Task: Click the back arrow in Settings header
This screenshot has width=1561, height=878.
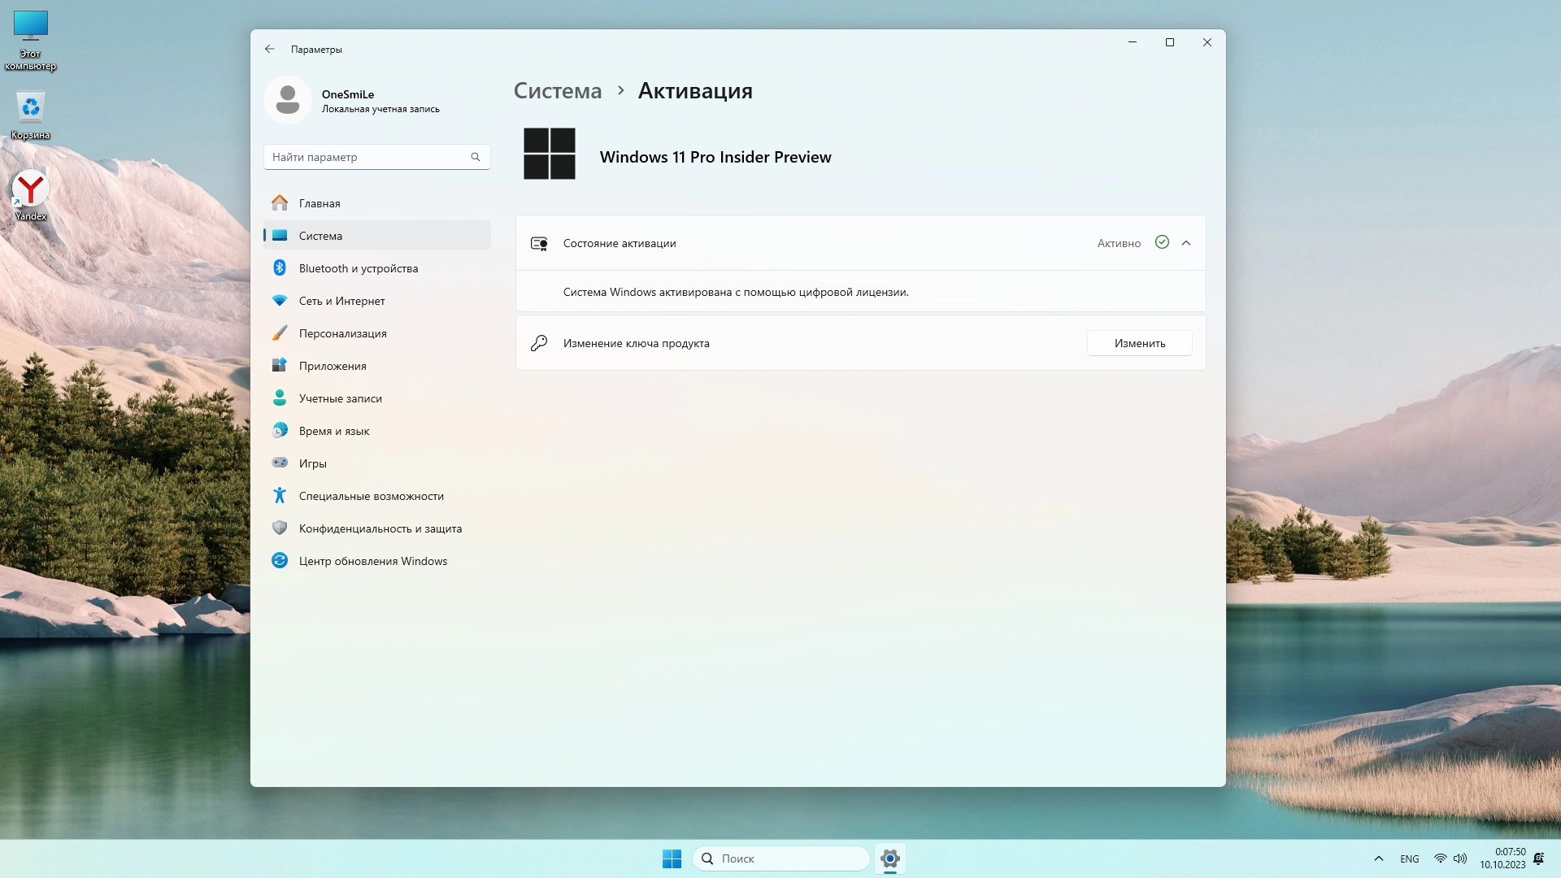Action: [270, 50]
